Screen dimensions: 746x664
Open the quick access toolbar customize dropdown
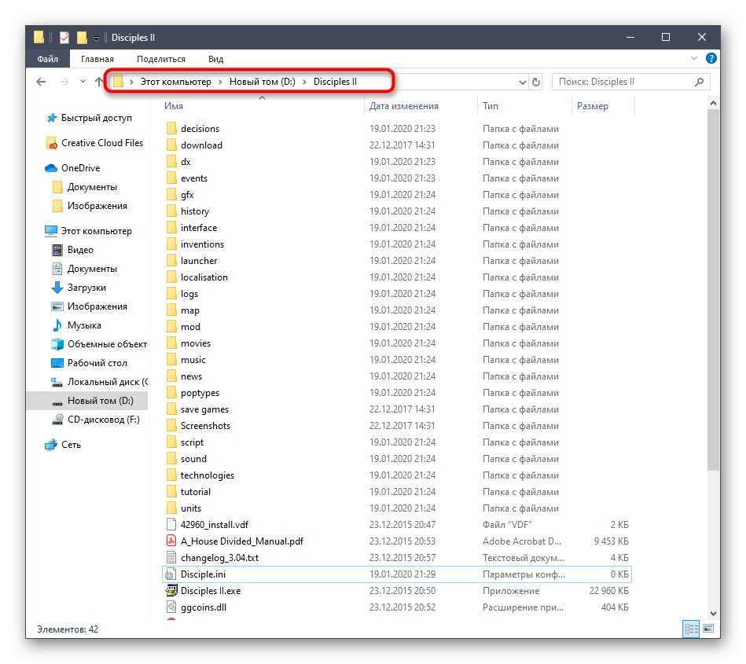point(96,38)
